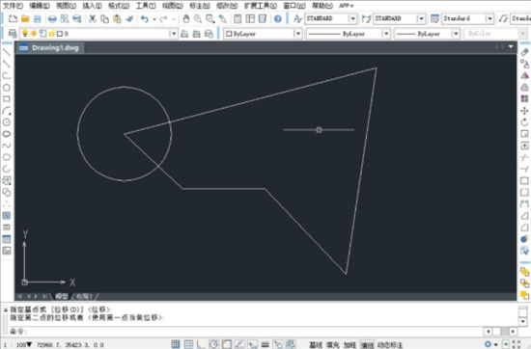This screenshot has height=349, width=531.
Task: Toggle the layer freeze sun icon
Action: tap(34, 34)
